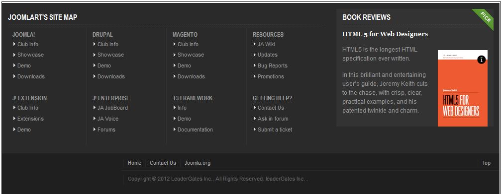This screenshot has width=502, height=194.
Task: Open Downloads under Joomla! heading
Action: pyautogui.click(x=31, y=76)
